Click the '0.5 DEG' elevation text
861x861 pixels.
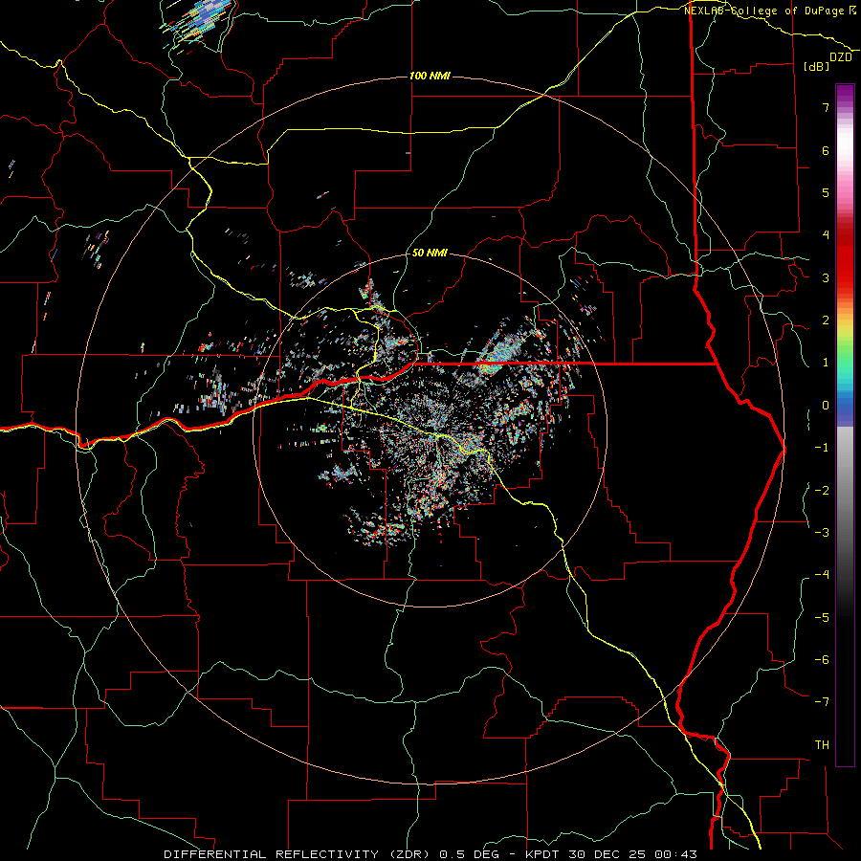click(469, 854)
